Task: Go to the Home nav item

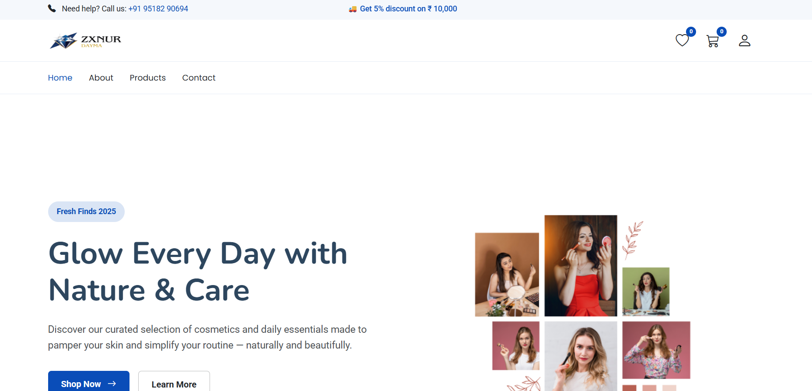Action: pyautogui.click(x=60, y=78)
